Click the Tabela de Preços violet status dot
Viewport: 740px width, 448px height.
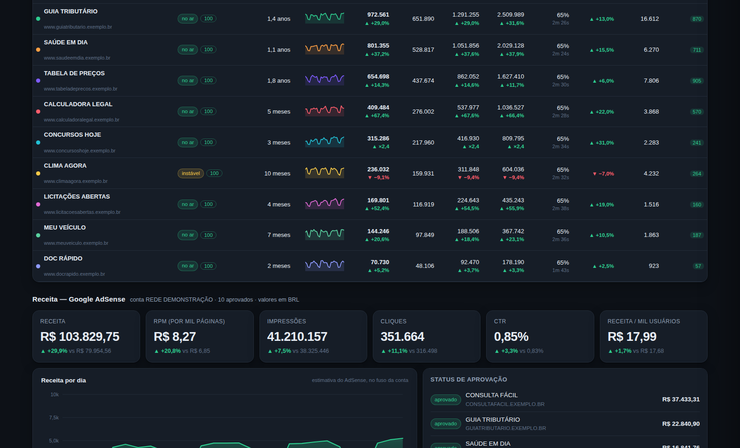38,80
